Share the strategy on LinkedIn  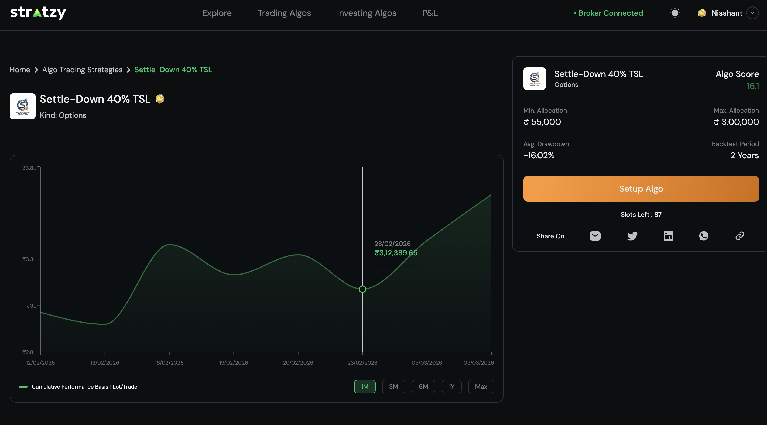coord(669,236)
